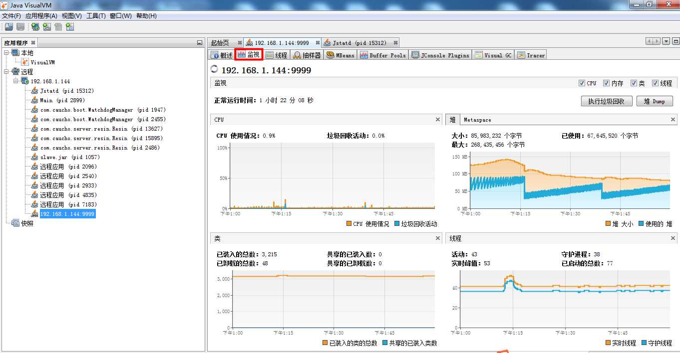Click the Add VM Coredump toolbar icon
The height and width of the screenshot is (353, 680).
pyautogui.click(x=58, y=27)
